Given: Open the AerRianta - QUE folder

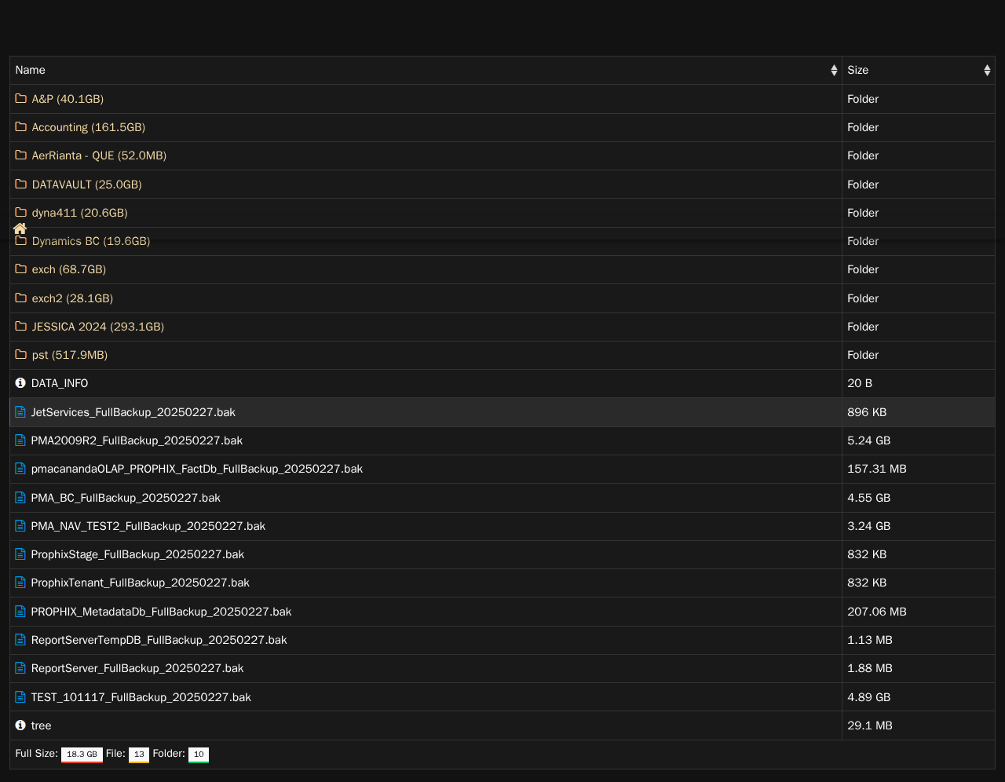Looking at the screenshot, I should point(99,155).
